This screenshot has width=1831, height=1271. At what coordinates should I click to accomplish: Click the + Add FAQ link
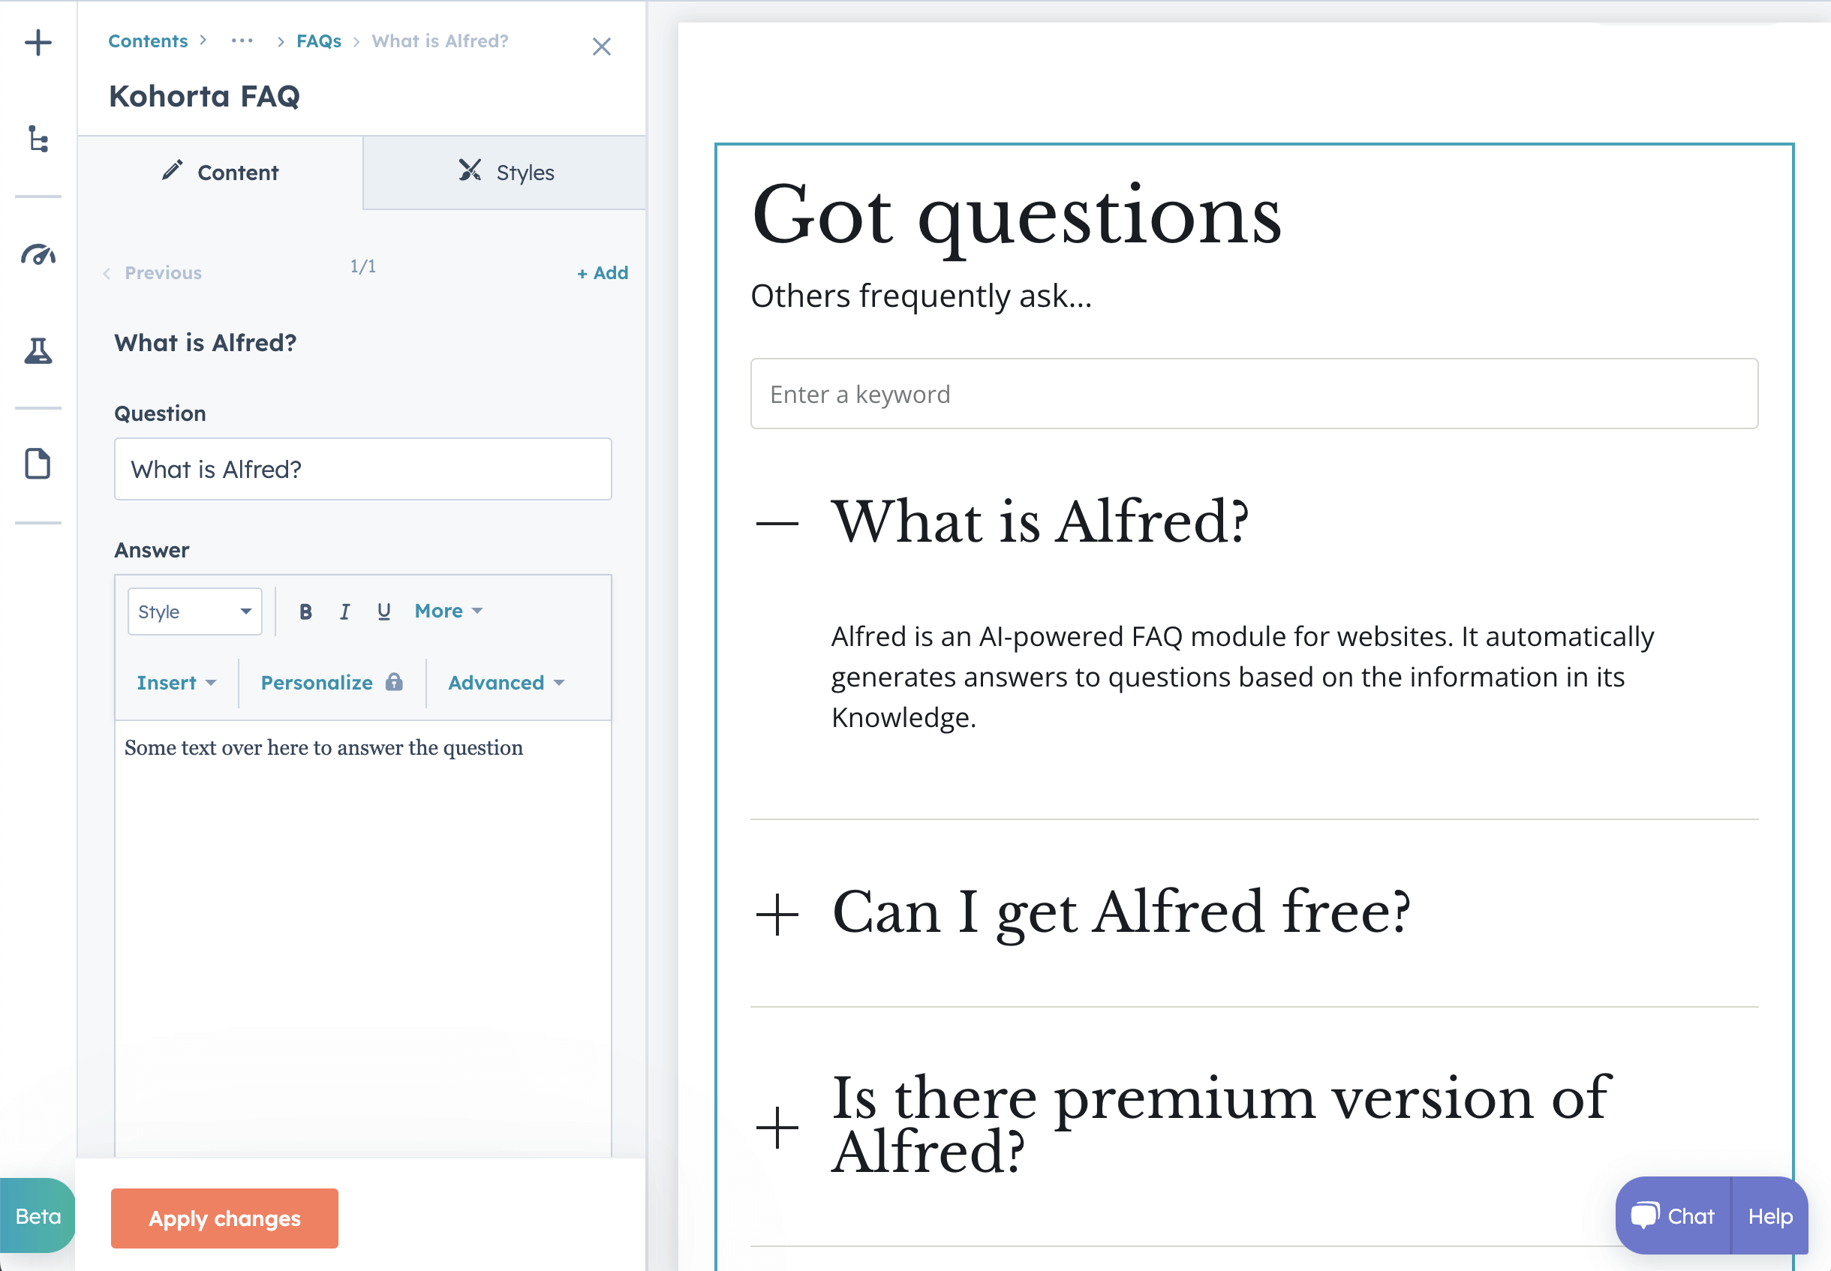coord(603,272)
